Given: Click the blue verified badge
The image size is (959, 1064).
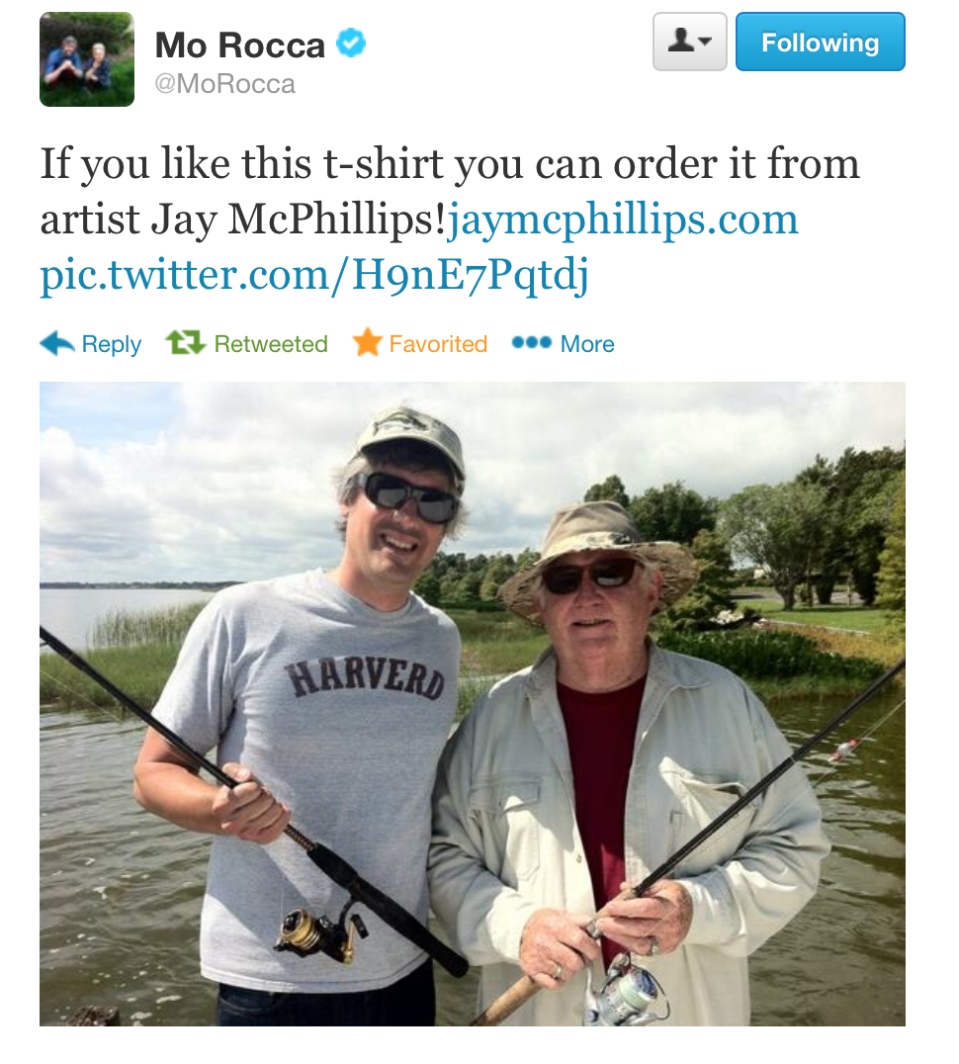Looking at the screenshot, I should coord(351,44).
